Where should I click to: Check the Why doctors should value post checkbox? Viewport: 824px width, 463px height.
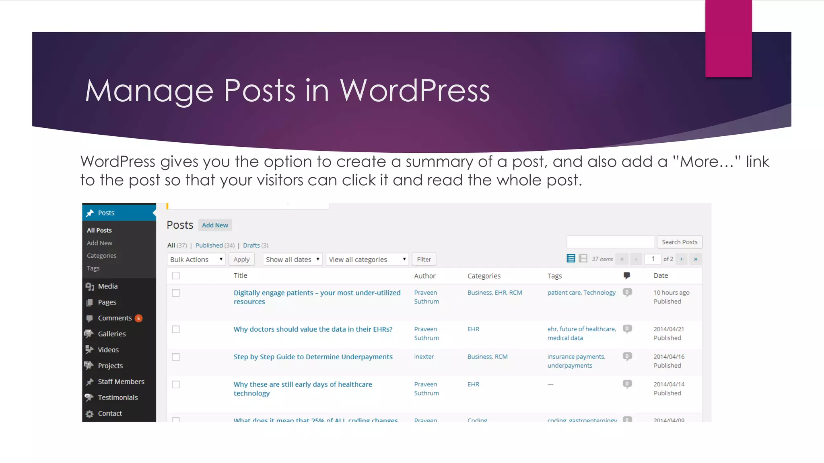point(176,330)
